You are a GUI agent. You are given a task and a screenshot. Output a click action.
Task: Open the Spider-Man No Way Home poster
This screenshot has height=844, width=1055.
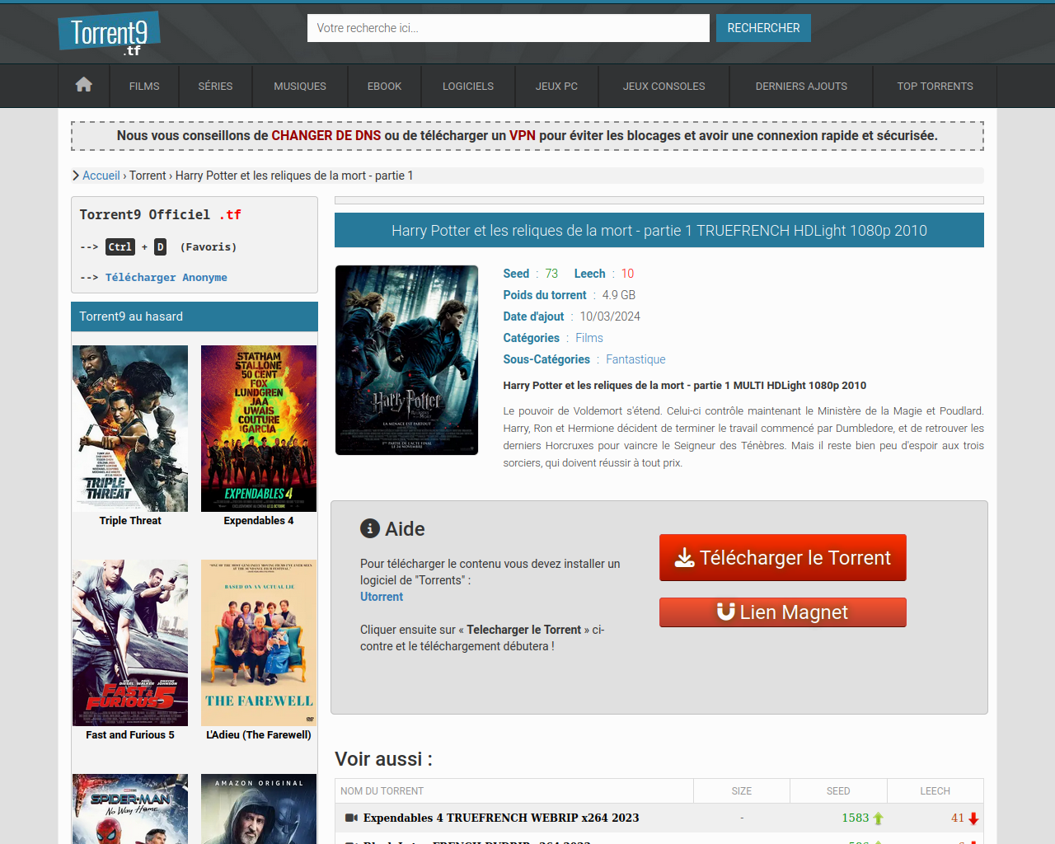point(130,809)
